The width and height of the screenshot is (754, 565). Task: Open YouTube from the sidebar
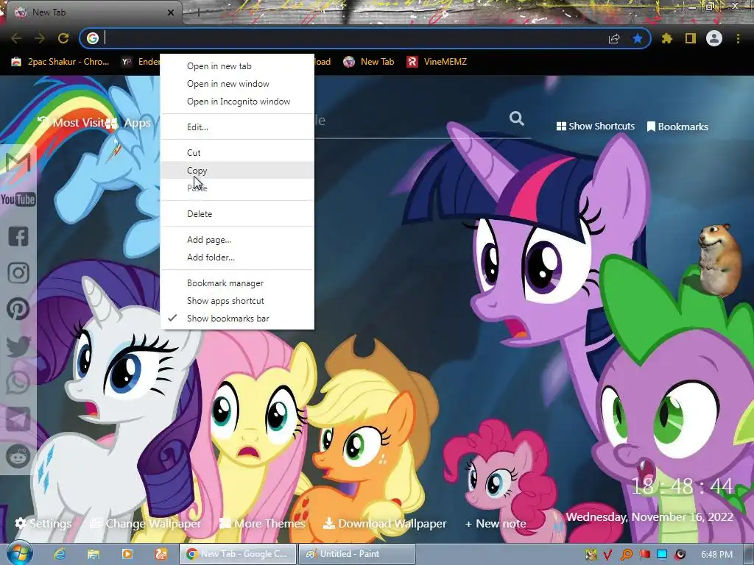point(18,199)
